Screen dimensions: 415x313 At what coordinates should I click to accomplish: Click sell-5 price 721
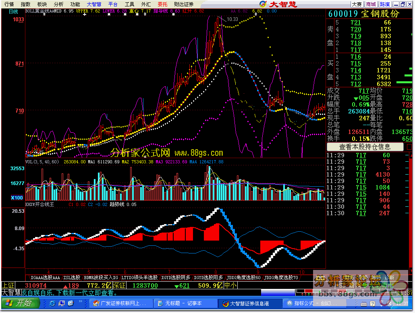(356, 23)
